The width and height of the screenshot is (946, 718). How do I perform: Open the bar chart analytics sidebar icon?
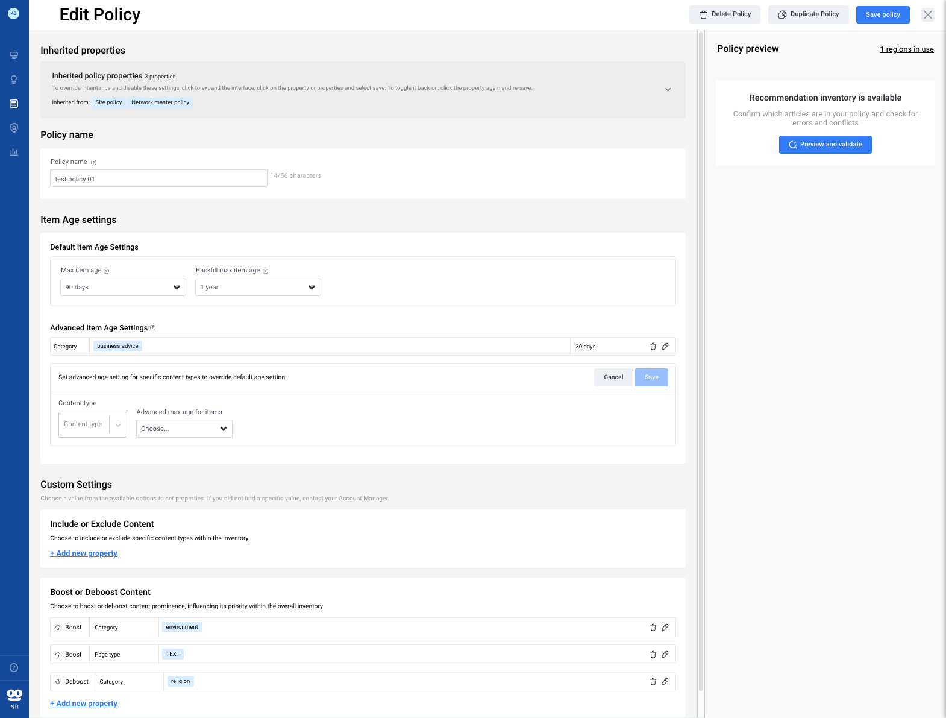point(14,152)
